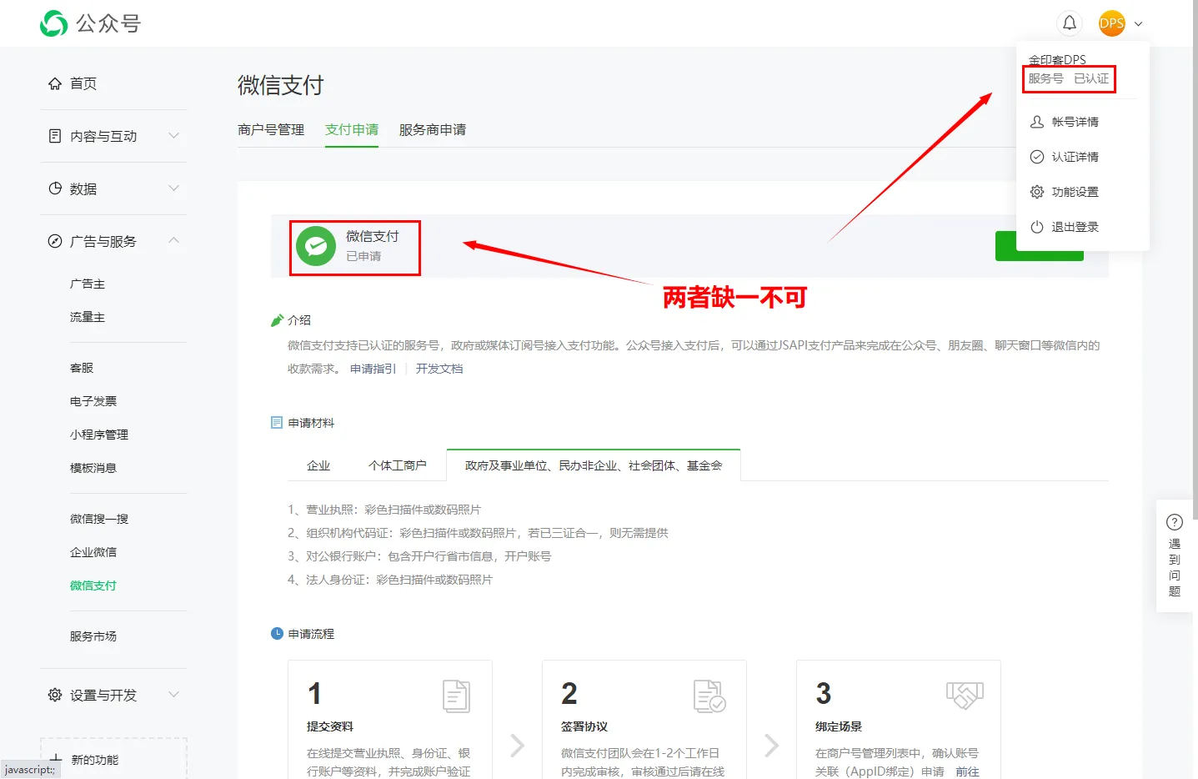Select 微信支付 in sidebar

(x=93, y=586)
